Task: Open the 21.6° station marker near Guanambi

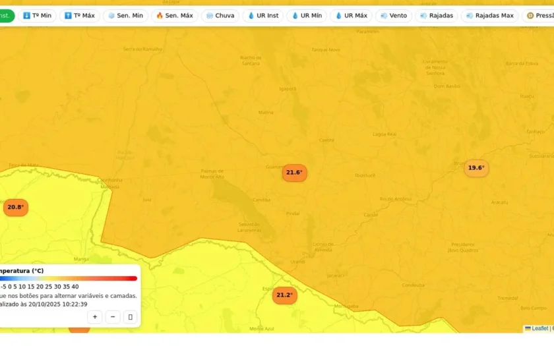Action: pos(294,173)
